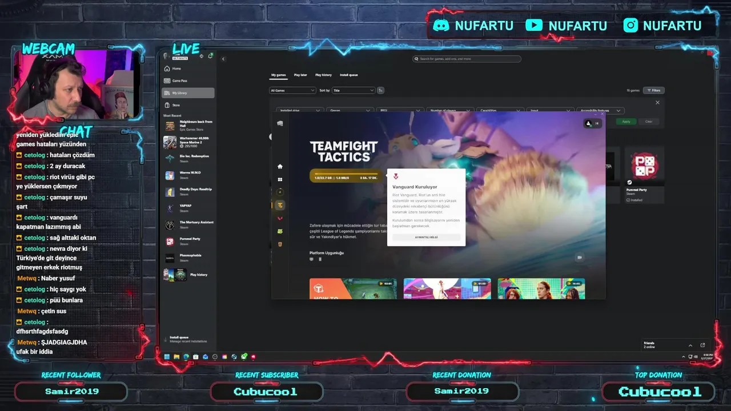Click the TFT download progress bar

pos(346,176)
